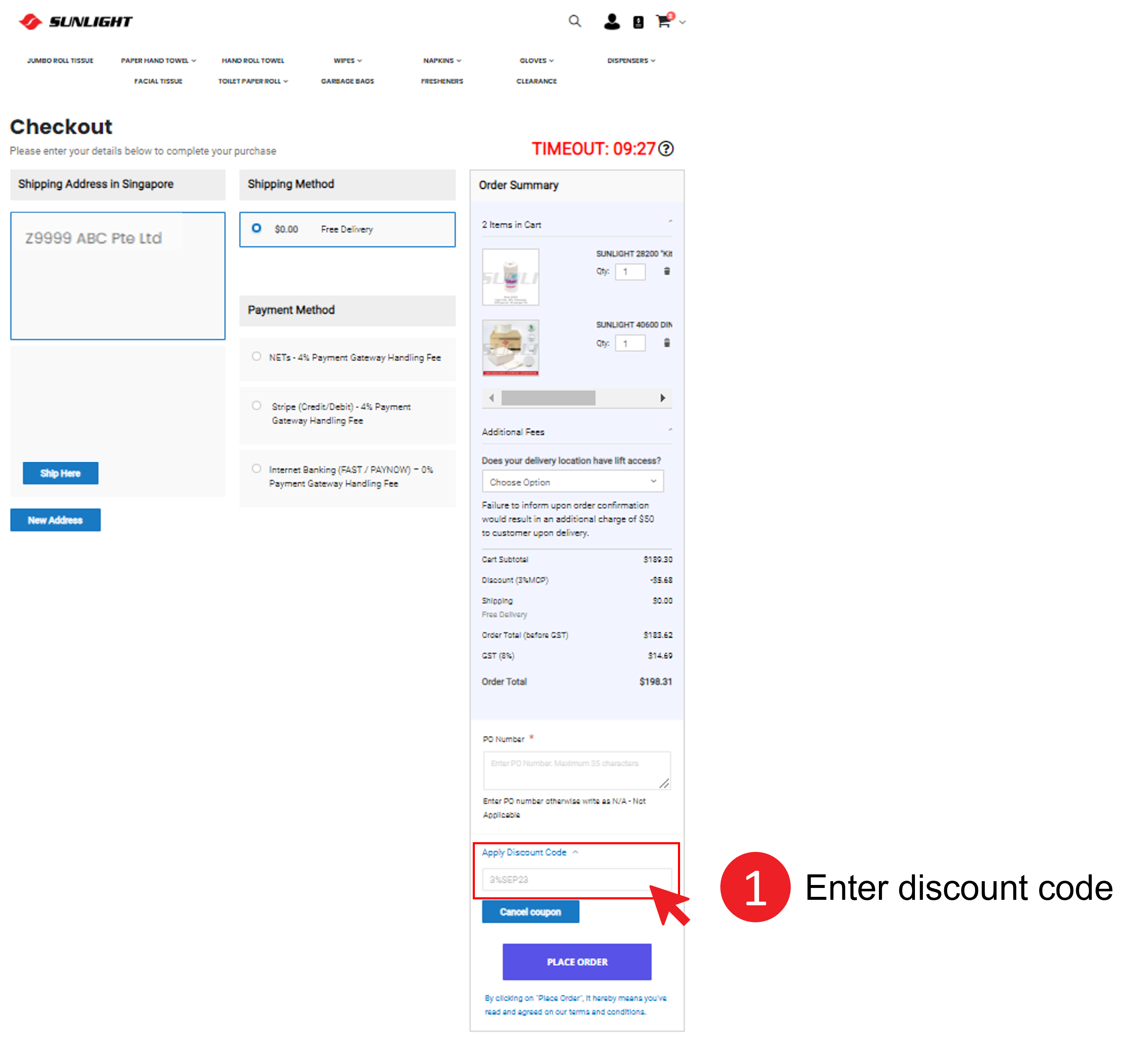1135x1049 pixels.
Task: Click into the PO Number text field
Action: point(576,770)
